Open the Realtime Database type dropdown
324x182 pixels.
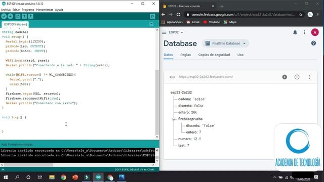point(225,43)
